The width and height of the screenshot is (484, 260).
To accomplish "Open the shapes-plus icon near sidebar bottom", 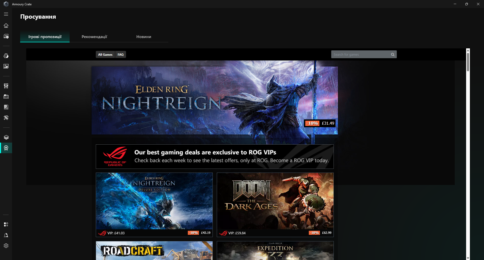I will 6,224.
